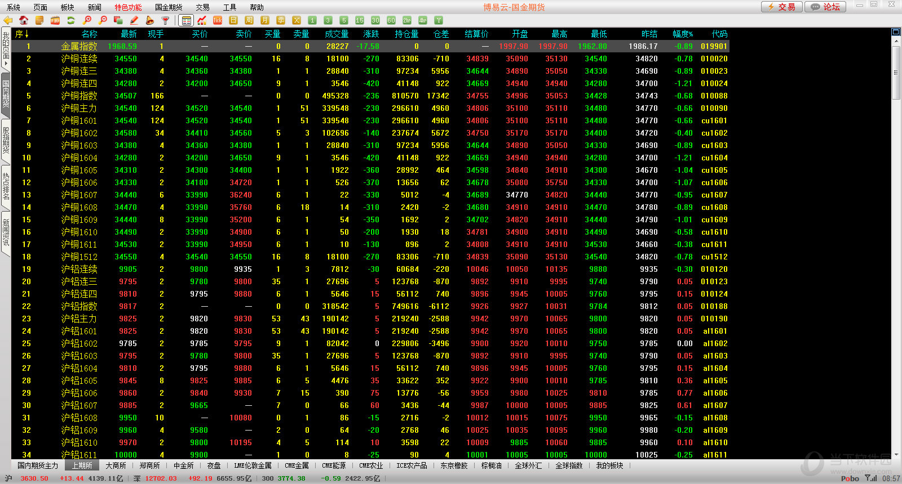902x484 pixels.
Task: Select the 沪铜主力 row
Action: pos(370,108)
